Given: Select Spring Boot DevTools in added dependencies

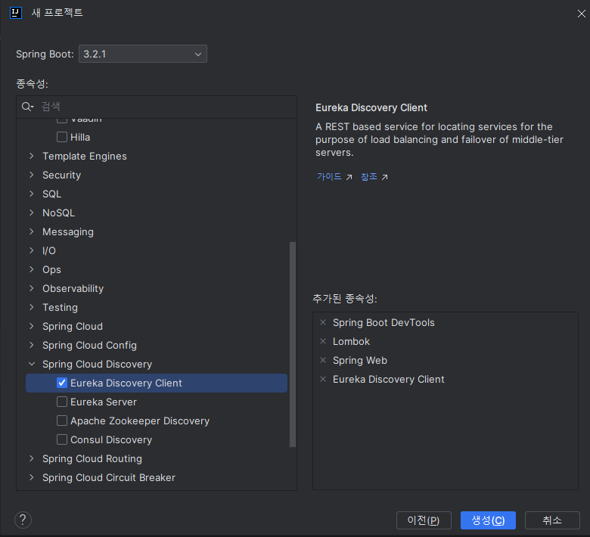Looking at the screenshot, I should pos(383,322).
